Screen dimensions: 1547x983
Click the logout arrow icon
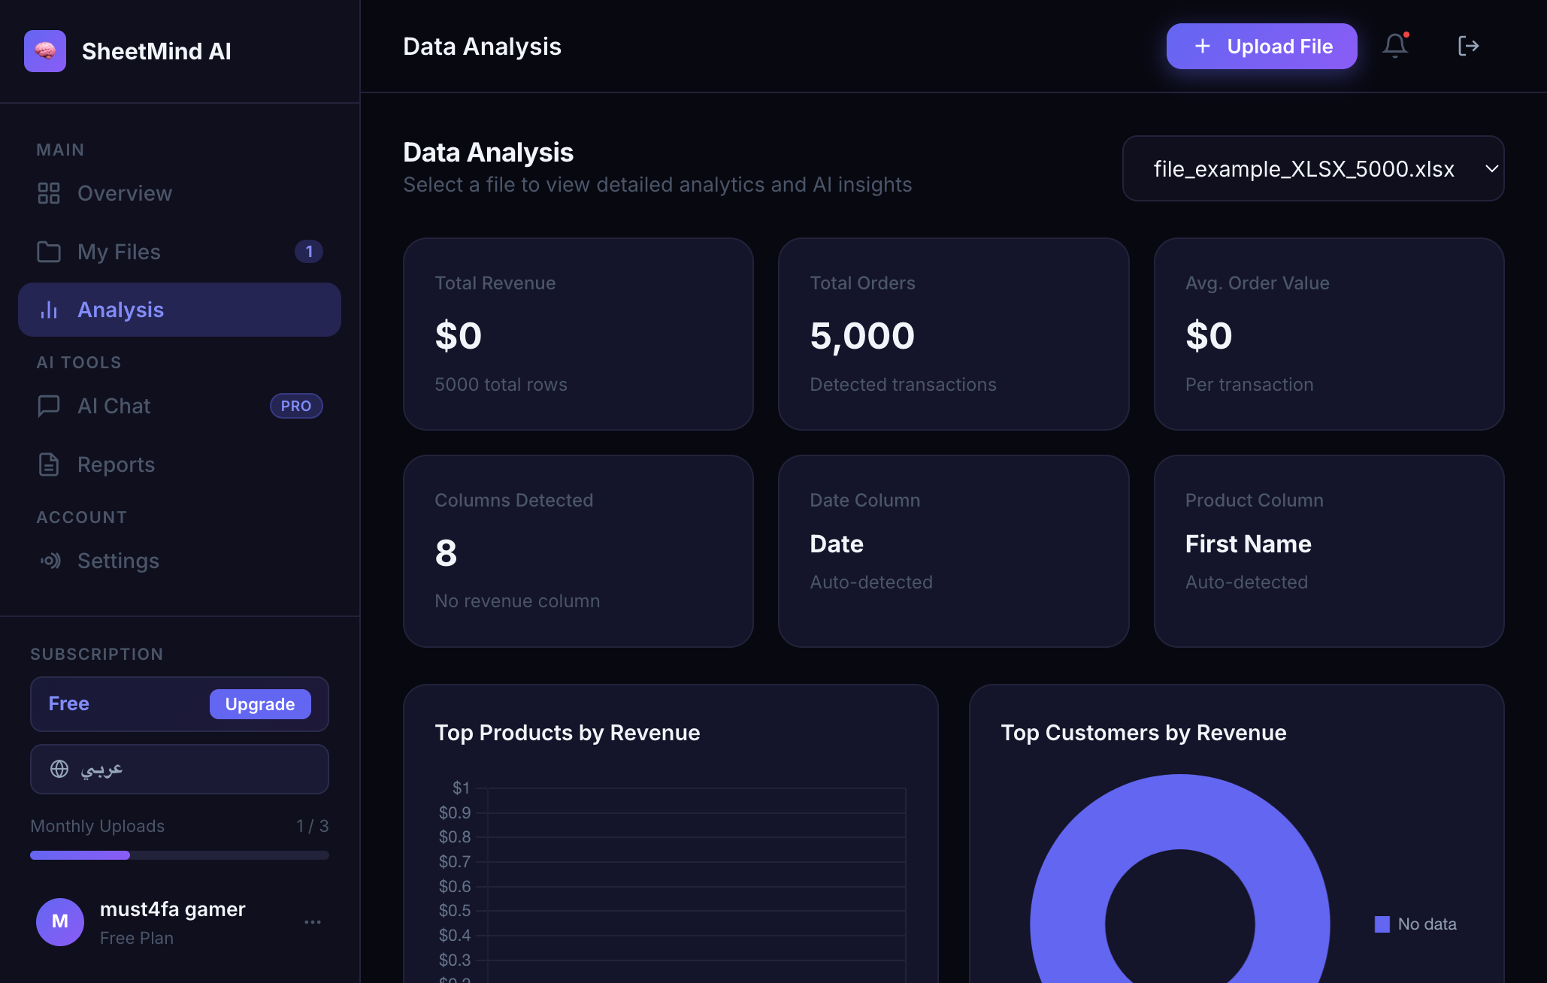(x=1468, y=46)
